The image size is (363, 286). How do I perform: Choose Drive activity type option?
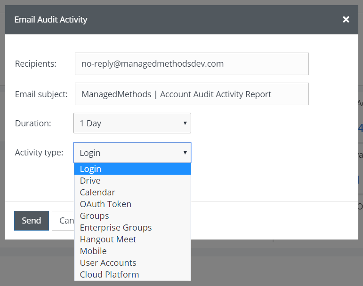132,181
